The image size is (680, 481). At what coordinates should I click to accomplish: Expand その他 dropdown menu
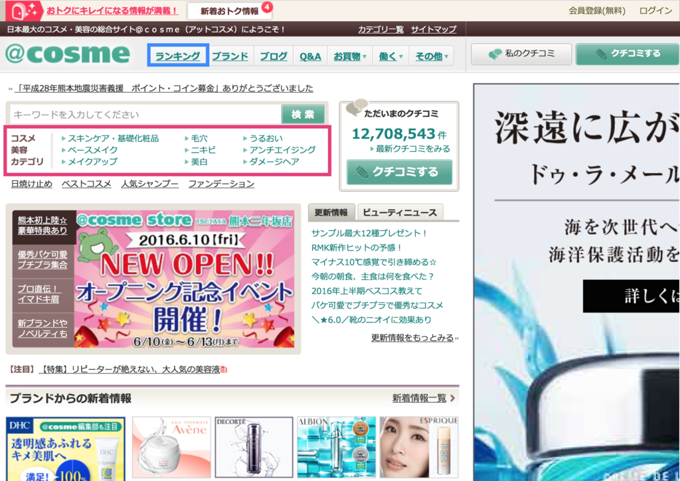click(432, 56)
